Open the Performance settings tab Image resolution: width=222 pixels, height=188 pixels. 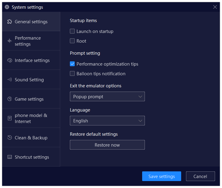28,41
